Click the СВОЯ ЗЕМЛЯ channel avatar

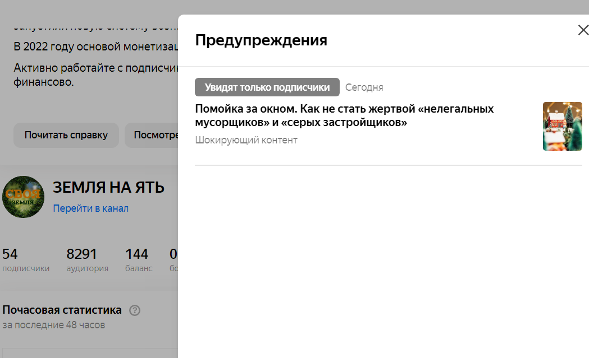[23, 197]
